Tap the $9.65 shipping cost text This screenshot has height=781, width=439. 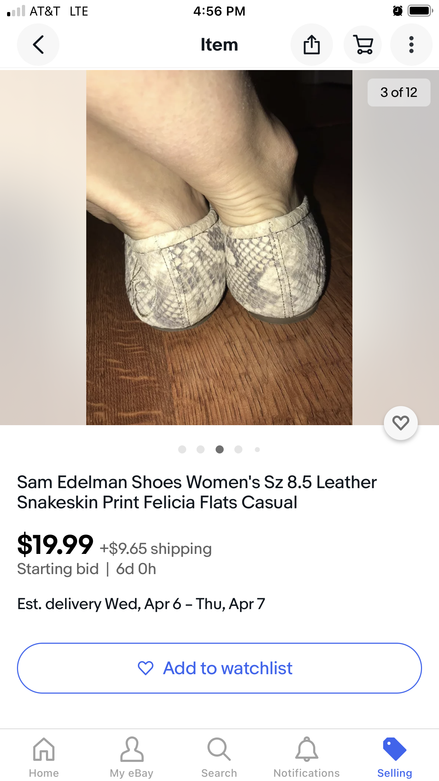click(x=156, y=549)
